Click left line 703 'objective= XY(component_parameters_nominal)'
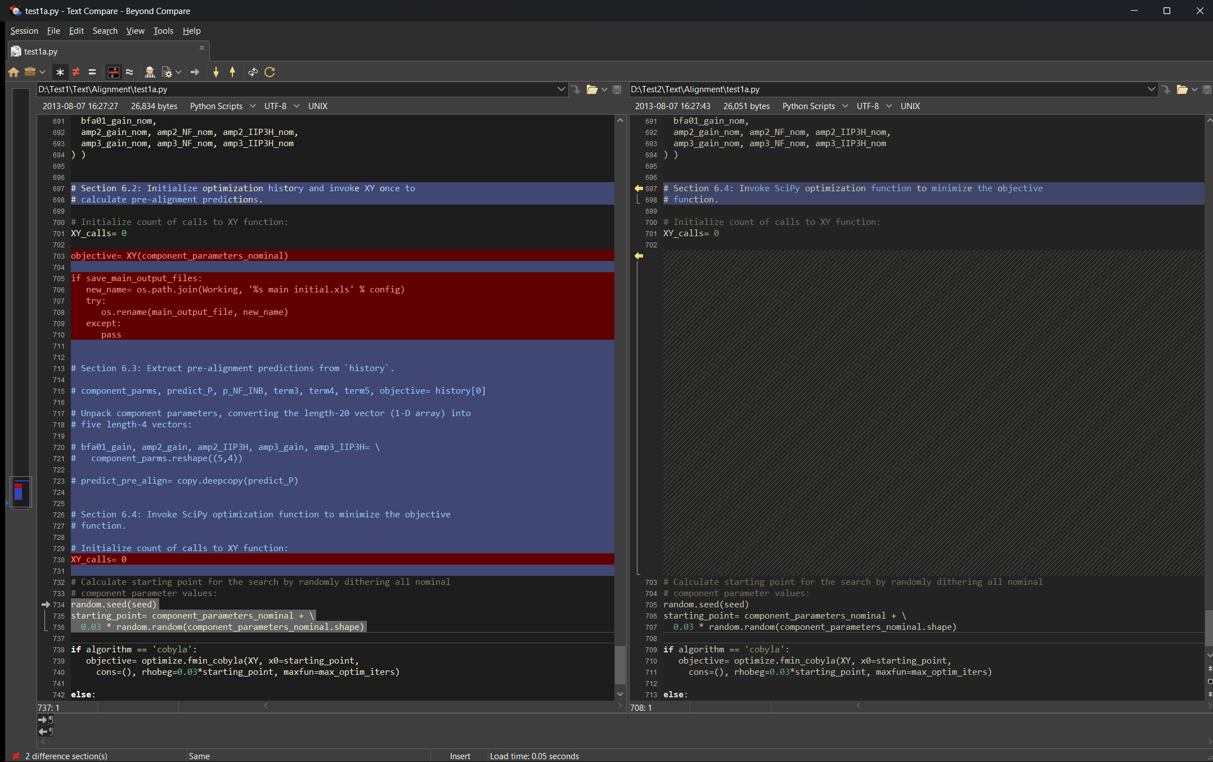The width and height of the screenshot is (1213, 762). click(x=179, y=256)
